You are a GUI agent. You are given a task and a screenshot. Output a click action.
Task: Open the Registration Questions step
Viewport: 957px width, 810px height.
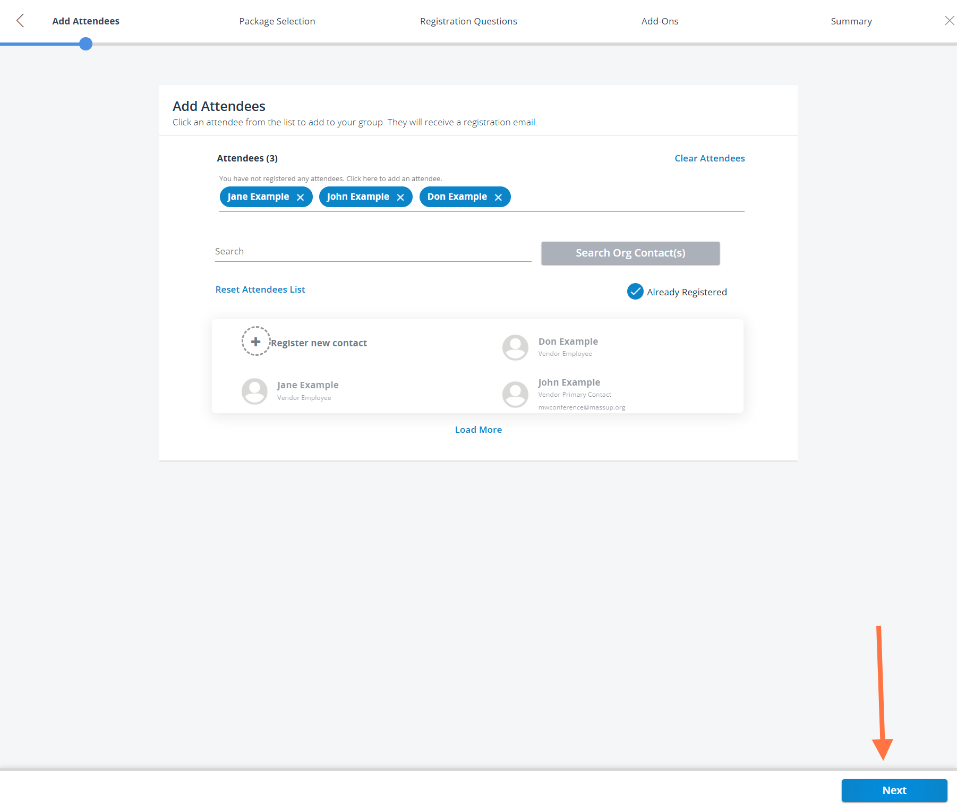click(468, 21)
